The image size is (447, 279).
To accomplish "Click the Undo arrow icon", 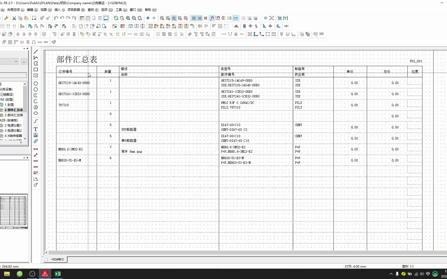I will point(56,18).
